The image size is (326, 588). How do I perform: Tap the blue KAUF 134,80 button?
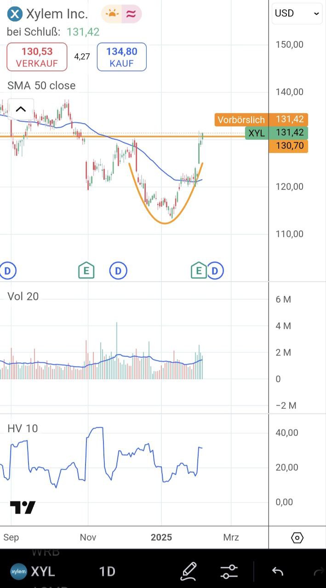tap(121, 57)
